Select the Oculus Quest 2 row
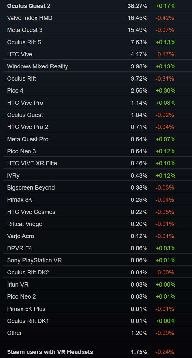The width and height of the screenshot is (192, 358). tap(98, 6)
